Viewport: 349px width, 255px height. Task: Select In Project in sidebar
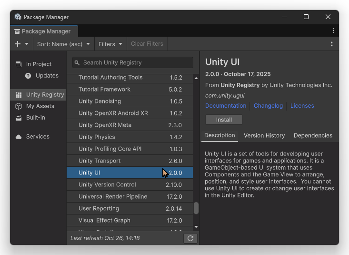[39, 64]
